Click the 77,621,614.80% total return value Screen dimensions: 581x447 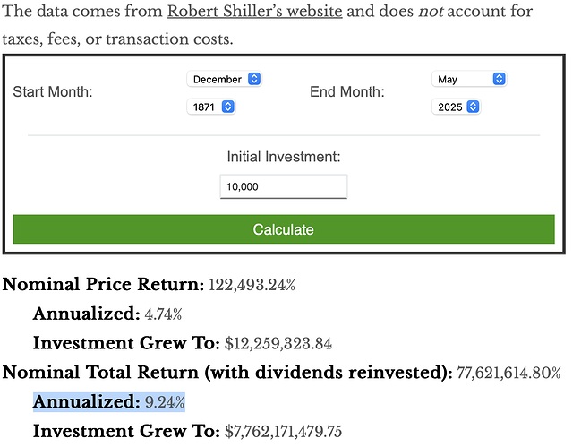click(x=508, y=373)
